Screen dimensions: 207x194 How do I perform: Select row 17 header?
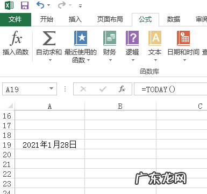(x=7, y=126)
